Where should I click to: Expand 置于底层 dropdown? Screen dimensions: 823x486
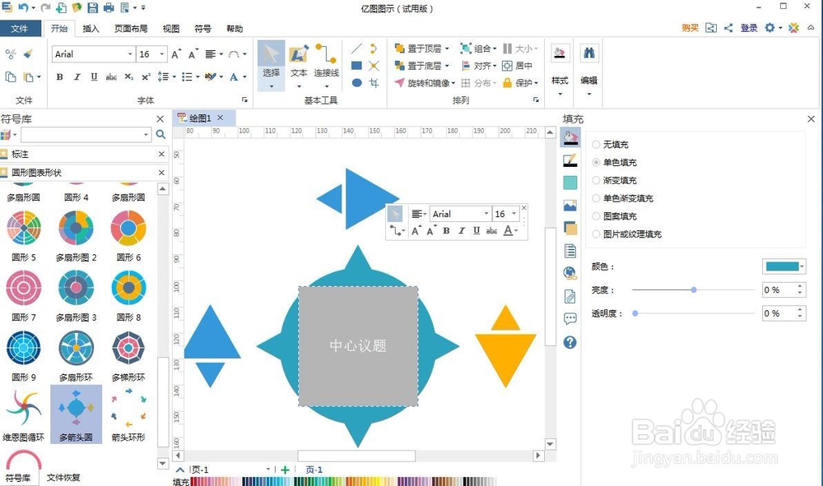[x=447, y=66]
